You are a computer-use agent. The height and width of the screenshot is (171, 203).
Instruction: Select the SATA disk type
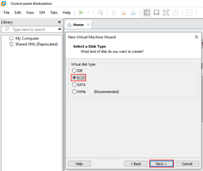tap(74, 85)
